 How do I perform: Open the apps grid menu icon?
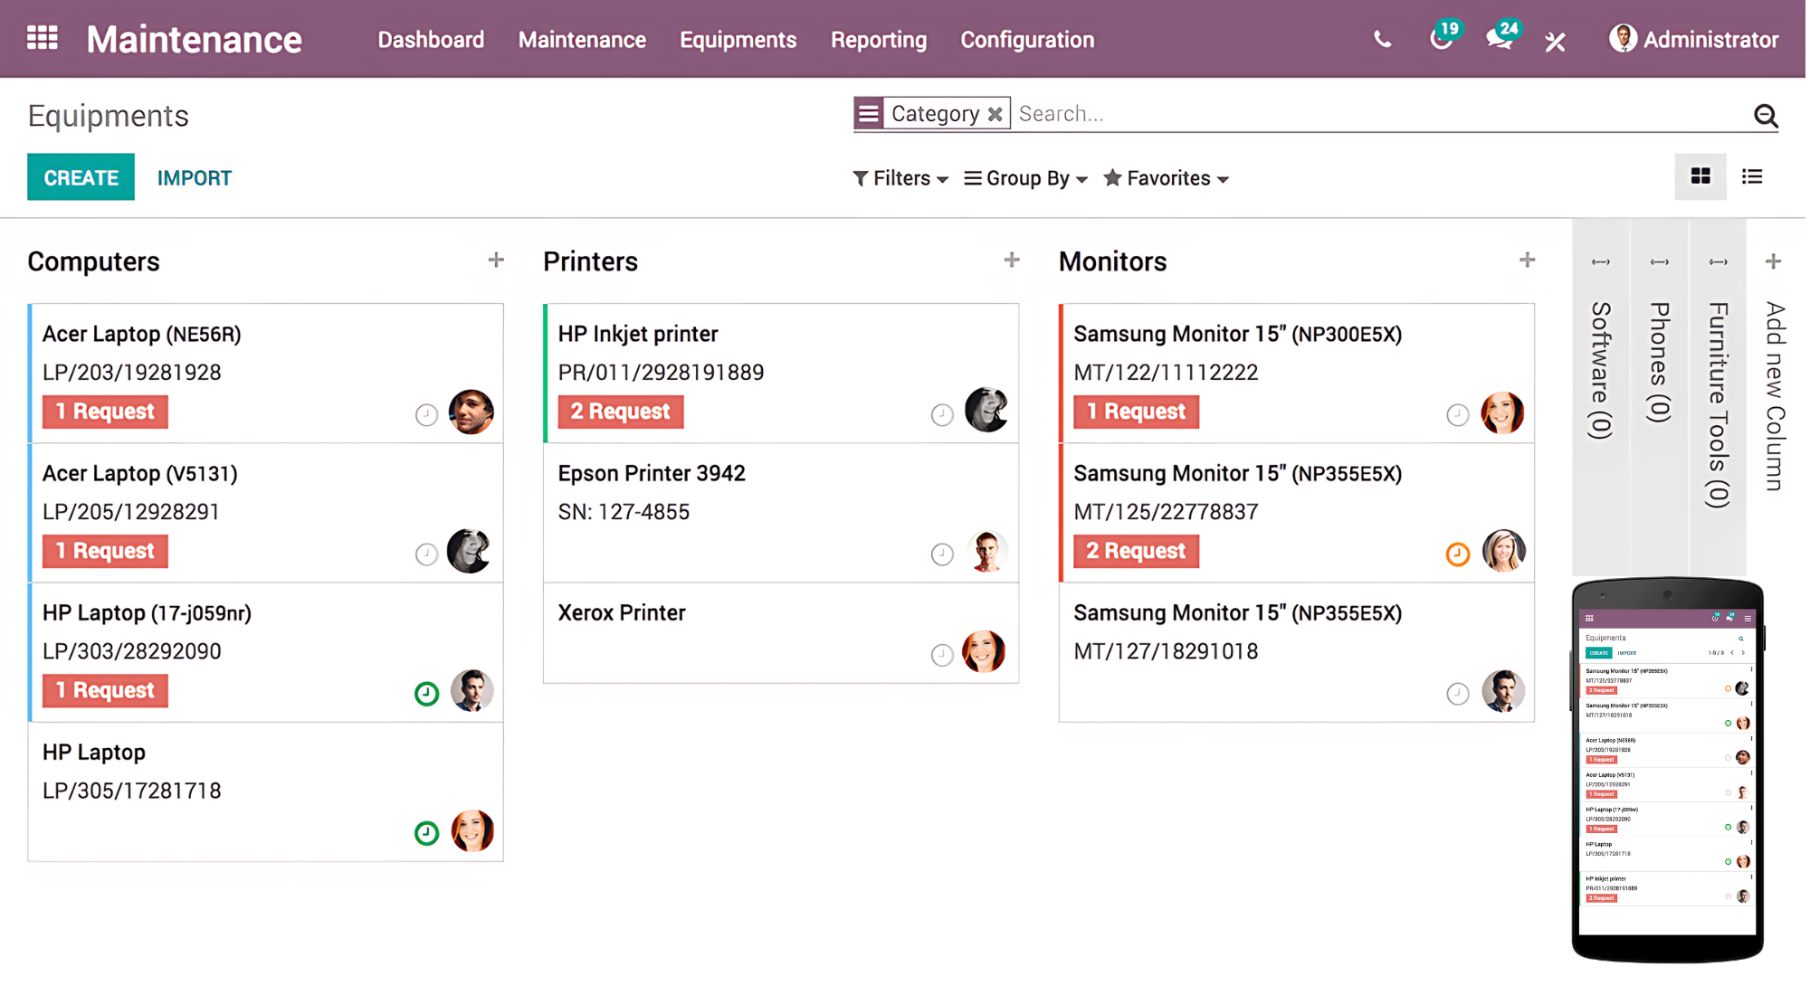click(x=42, y=38)
